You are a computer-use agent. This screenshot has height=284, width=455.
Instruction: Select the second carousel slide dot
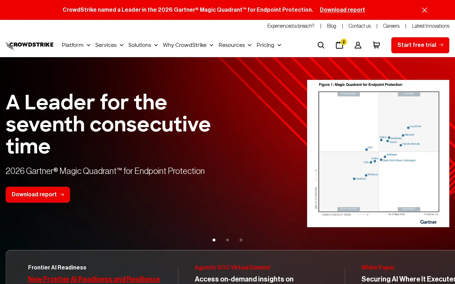(227, 240)
